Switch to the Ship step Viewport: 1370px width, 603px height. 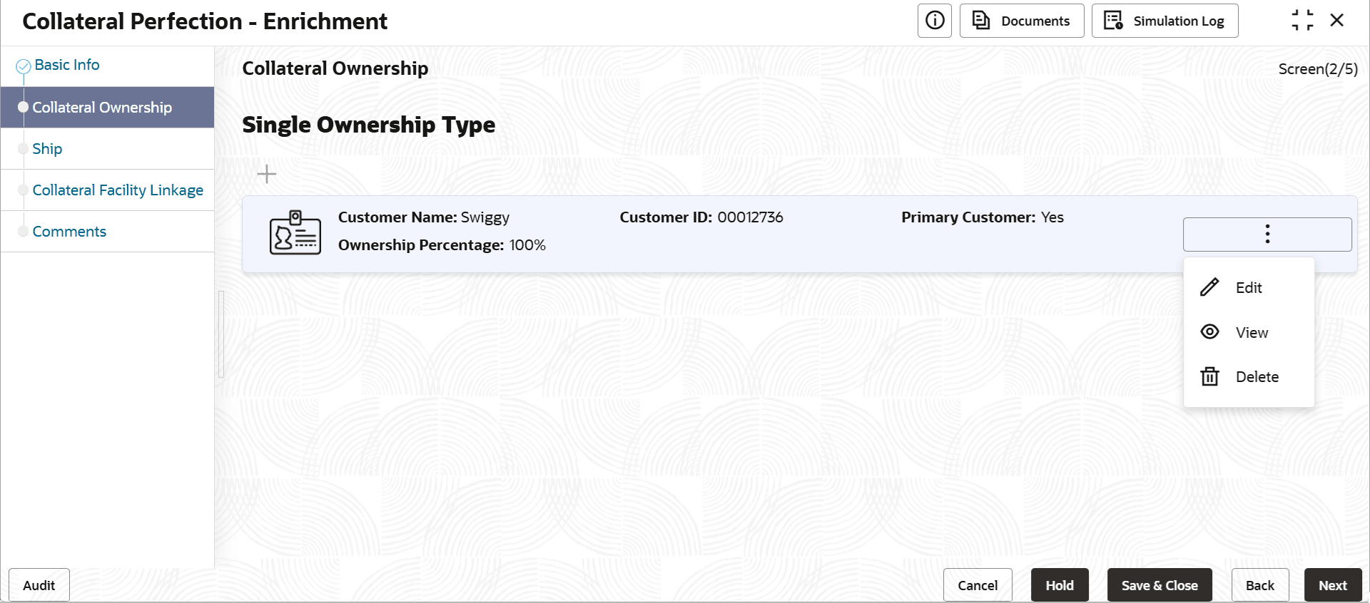(46, 148)
